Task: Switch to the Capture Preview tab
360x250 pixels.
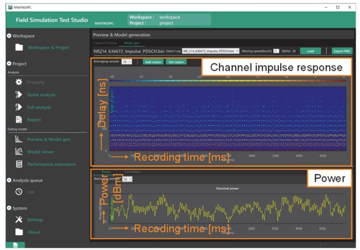Action: click(105, 43)
